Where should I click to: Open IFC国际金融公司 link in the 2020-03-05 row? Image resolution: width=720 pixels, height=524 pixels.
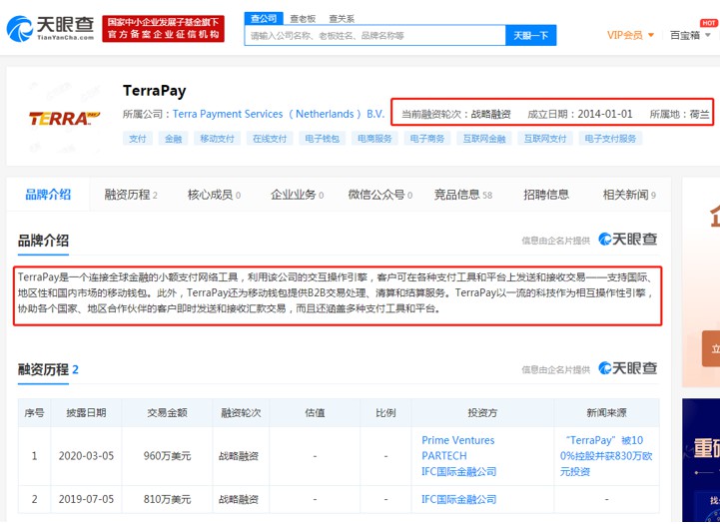point(459,472)
